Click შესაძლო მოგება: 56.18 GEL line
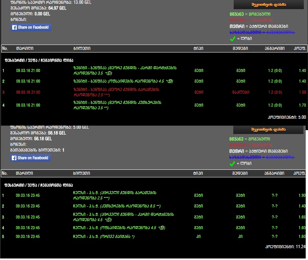 38,133
